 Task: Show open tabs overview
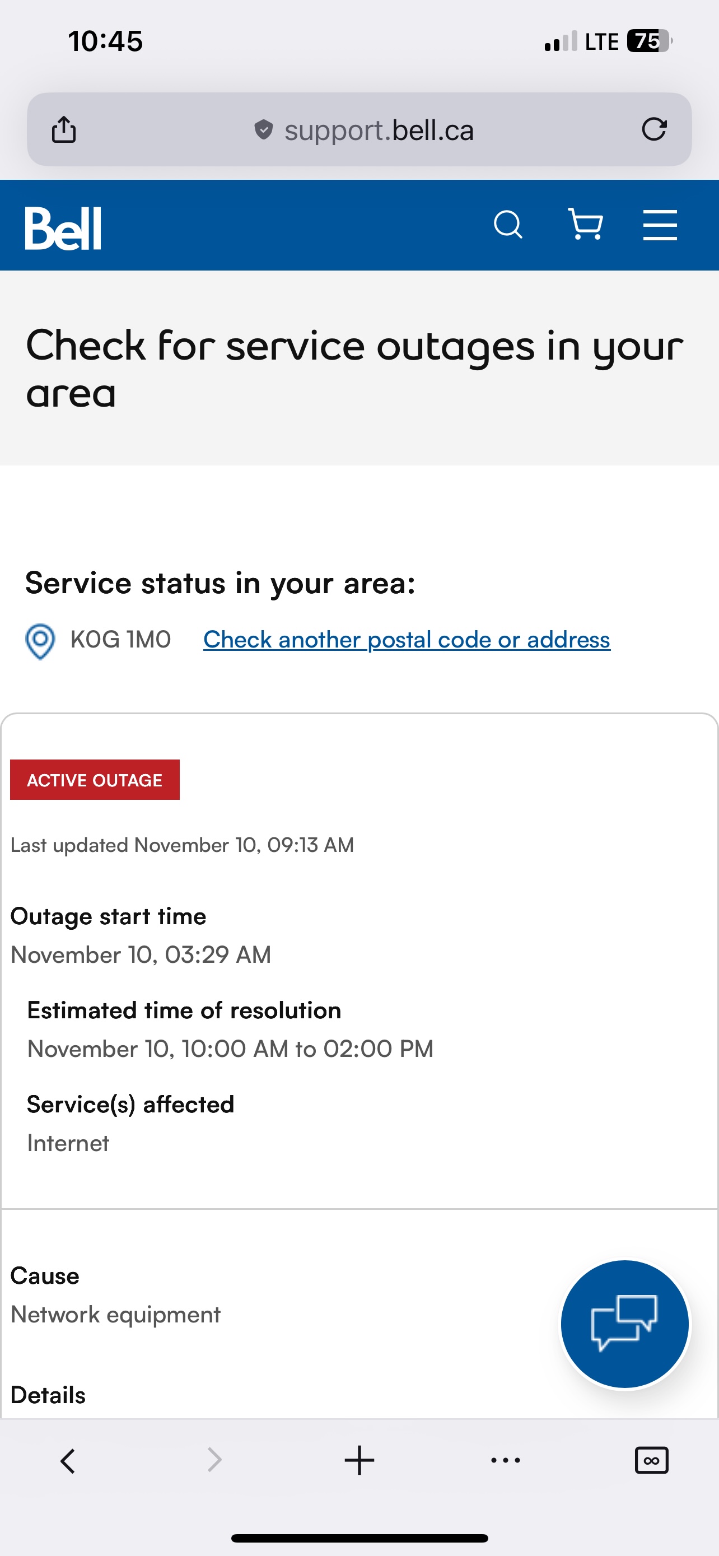click(x=651, y=1461)
